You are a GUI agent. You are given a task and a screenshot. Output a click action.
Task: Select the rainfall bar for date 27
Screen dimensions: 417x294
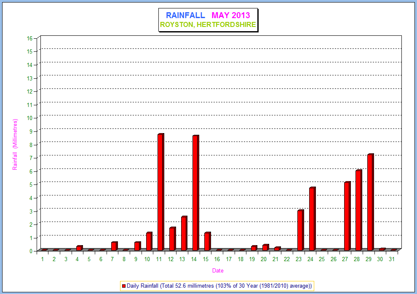[347, 216]
